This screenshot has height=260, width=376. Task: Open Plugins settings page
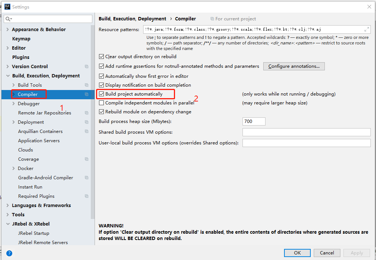[21, 57]
